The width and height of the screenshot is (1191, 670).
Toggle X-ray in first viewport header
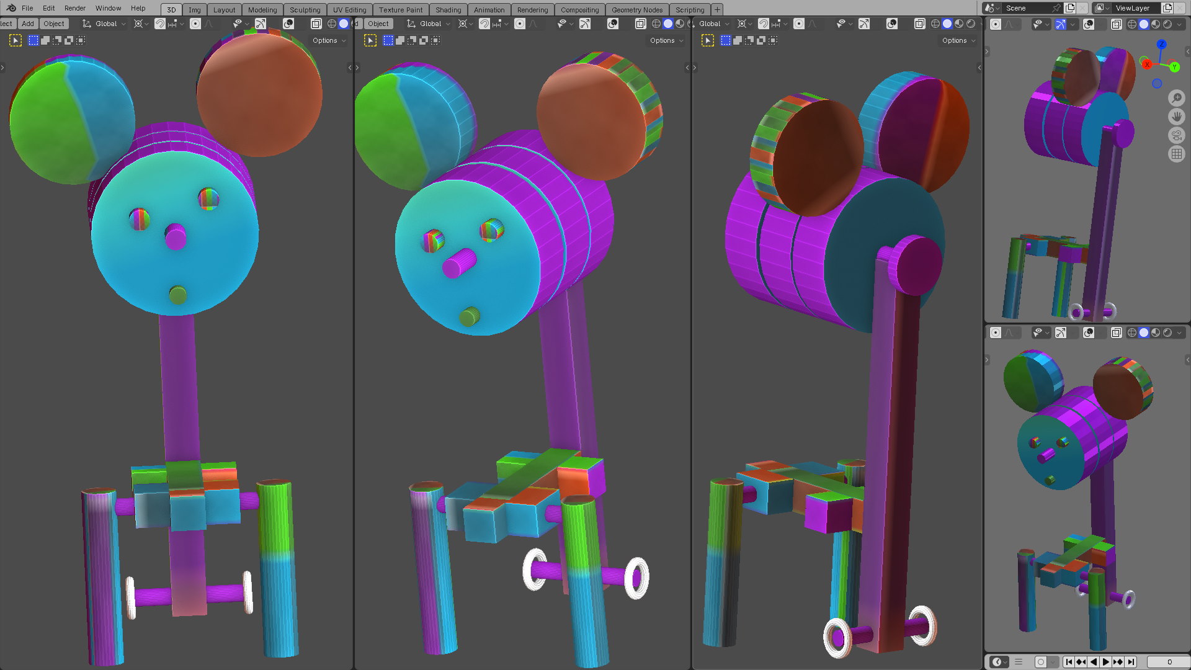[316, 24]
